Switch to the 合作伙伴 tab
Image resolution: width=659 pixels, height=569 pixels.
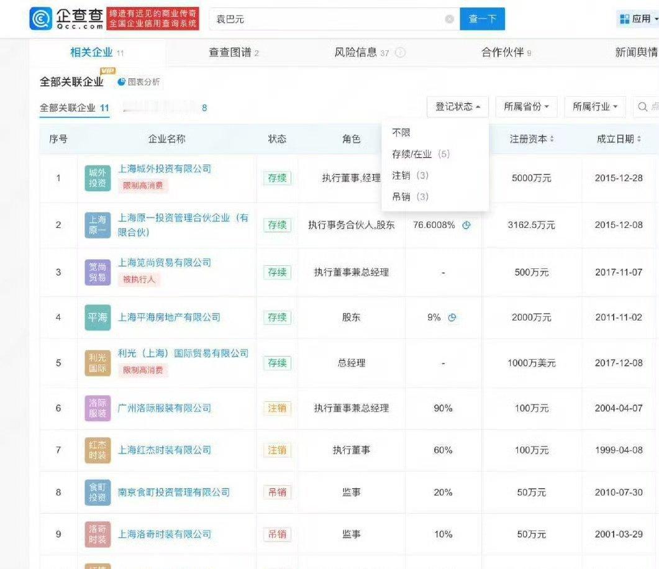506,53
